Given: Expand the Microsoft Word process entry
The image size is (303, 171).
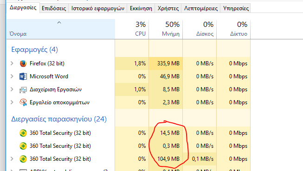Looking at the screenshot, I should click(12, 76).
